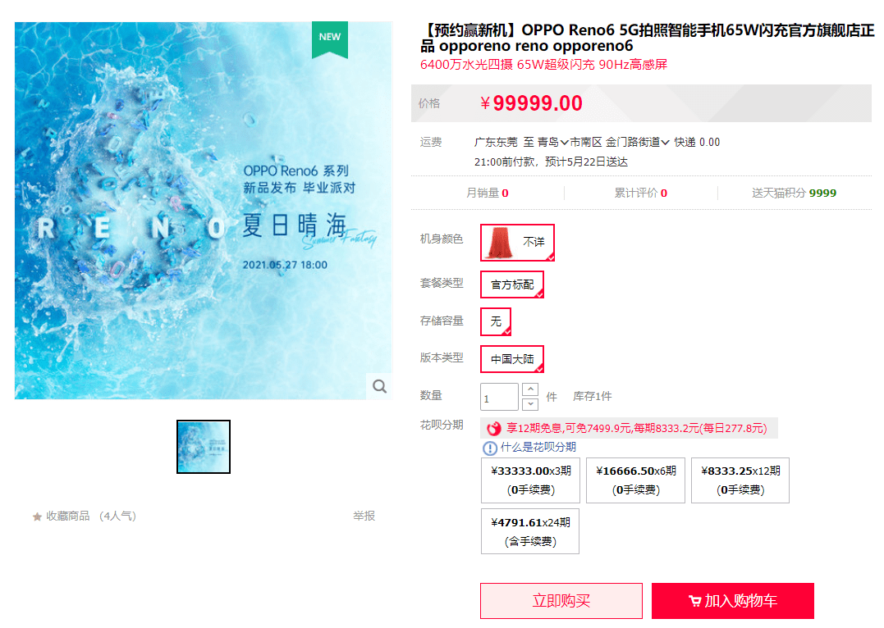The height and width of the screenshot is (628, 884).
Task: Expand the 青岛 city dropdown
Action: [552, 143]
